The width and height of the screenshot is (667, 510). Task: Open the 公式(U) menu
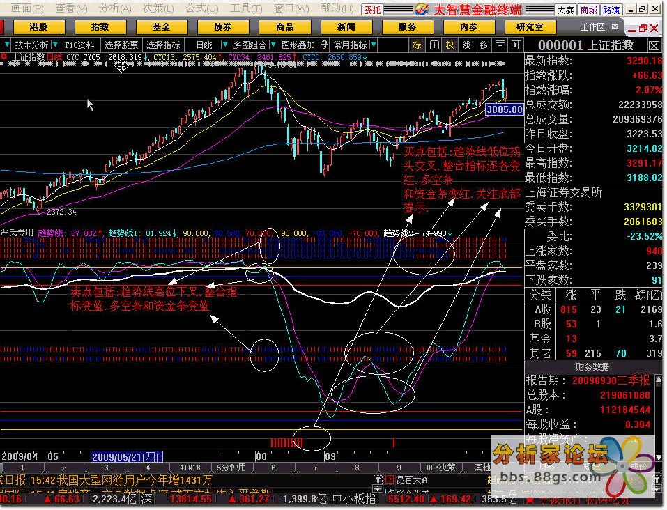click(201, 8)
